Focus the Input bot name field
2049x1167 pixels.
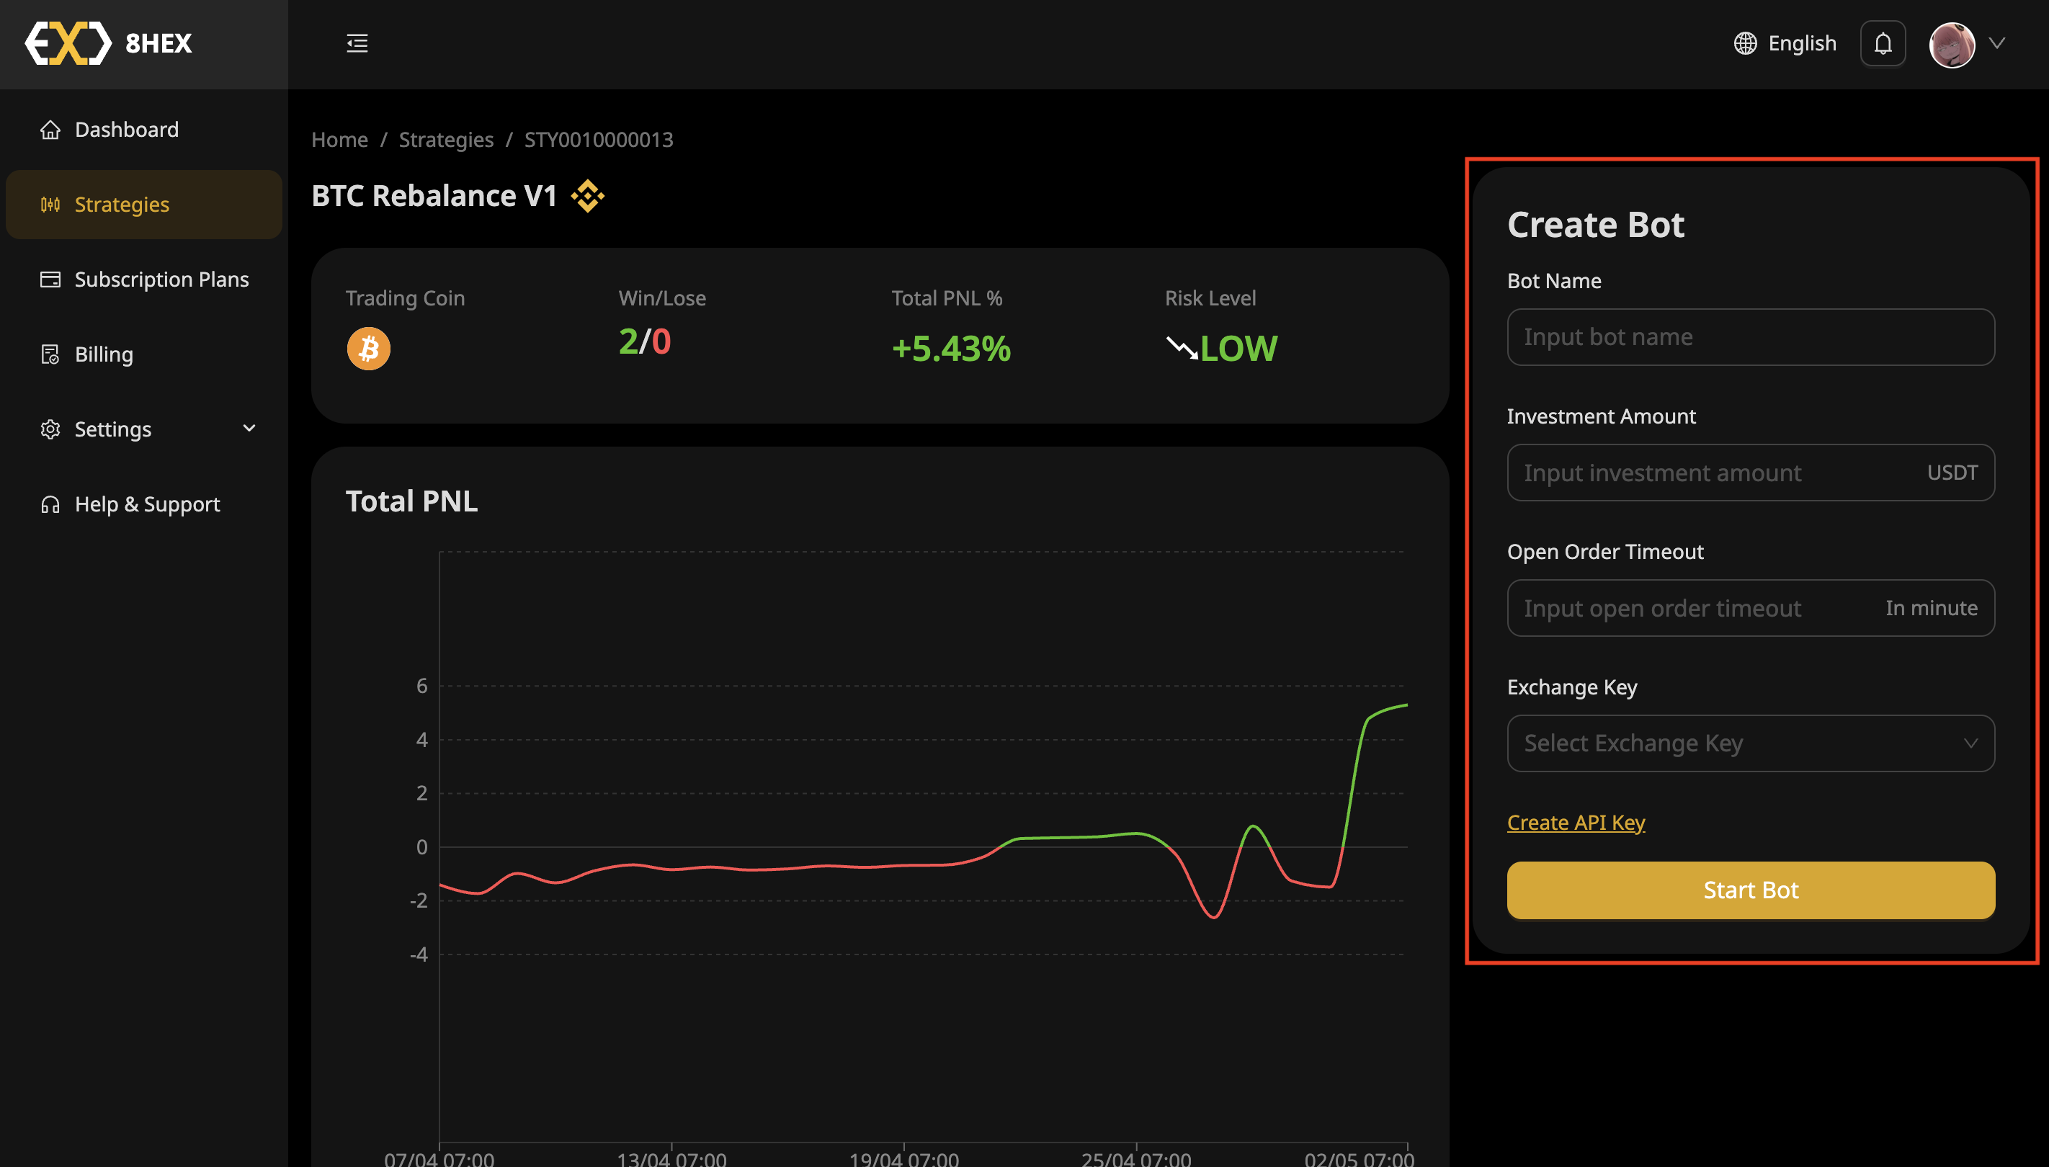[1750, 337]
